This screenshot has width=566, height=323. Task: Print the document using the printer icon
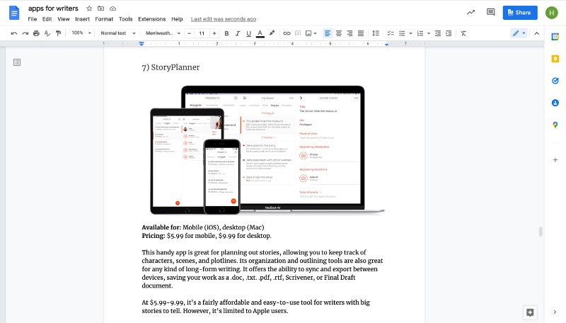point(36,33)
